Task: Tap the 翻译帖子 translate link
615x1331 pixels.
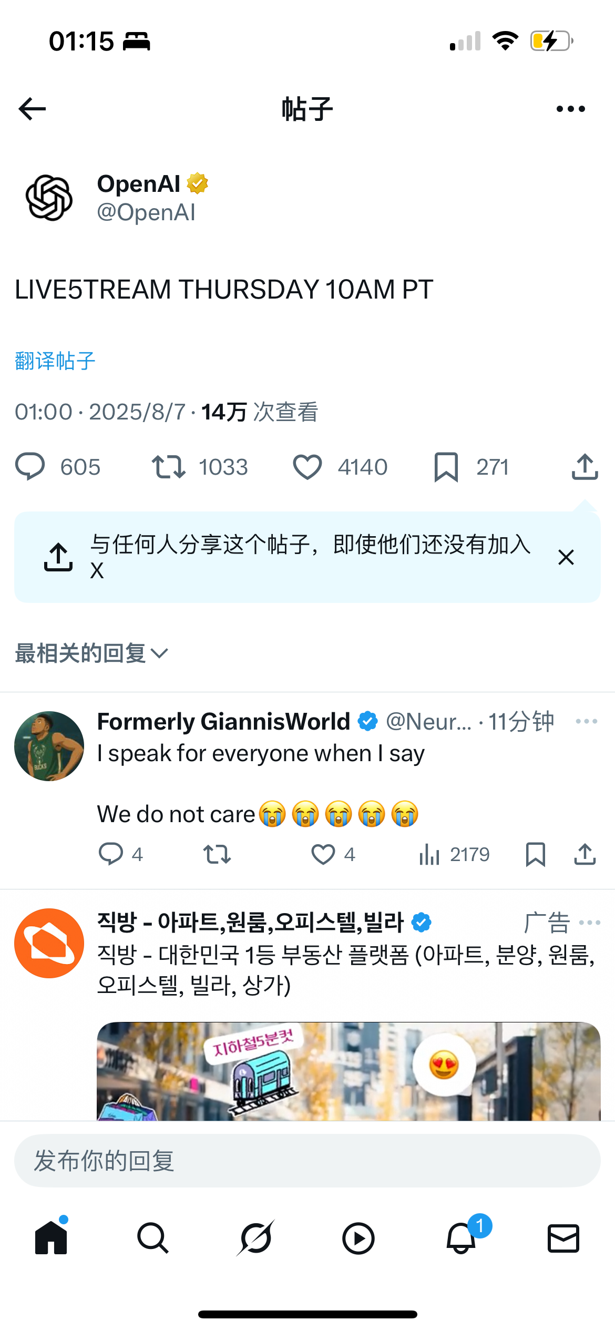Action: (x=55, y=361)
